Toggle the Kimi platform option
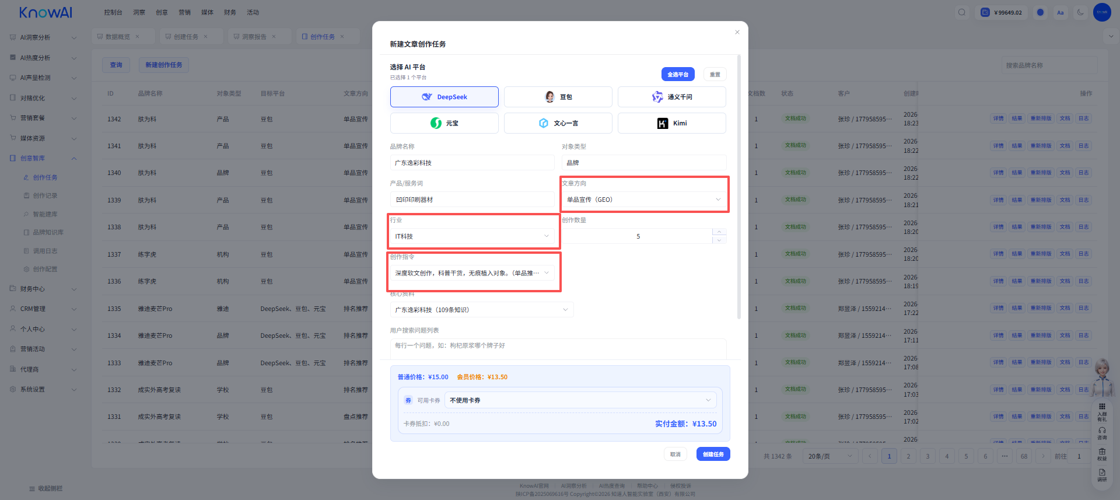The width and height of the screenshot is (1120, 500). (x=671, y=123)
